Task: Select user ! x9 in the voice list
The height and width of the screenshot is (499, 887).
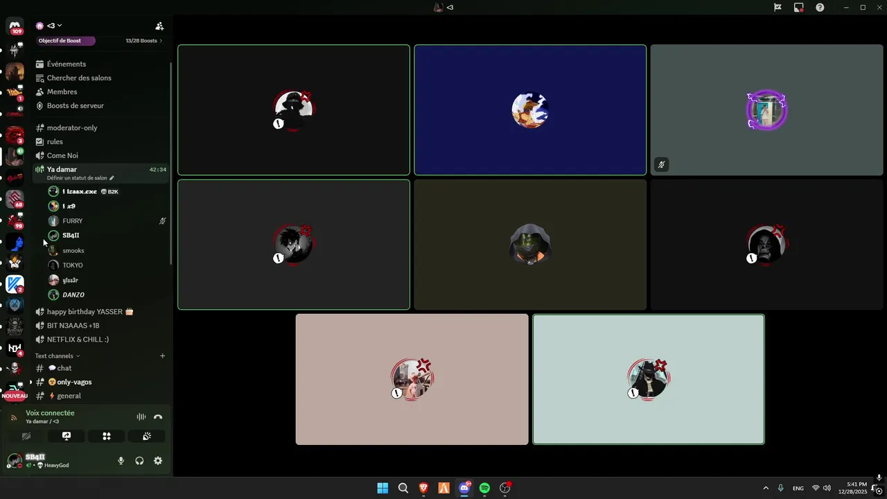Action: [x=69, y=206]
